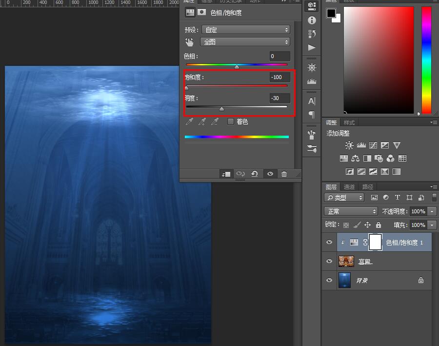Switch to the 调整 tab
The height and width of the screenshot is (346, 439).
(x=331, y=122)
